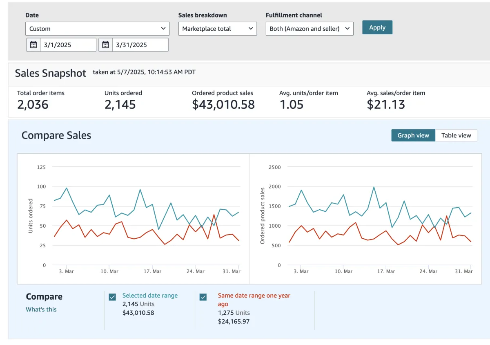Open the Fulfillment channel dropdown
Screen dimensions: 490x345
(309, 29)
